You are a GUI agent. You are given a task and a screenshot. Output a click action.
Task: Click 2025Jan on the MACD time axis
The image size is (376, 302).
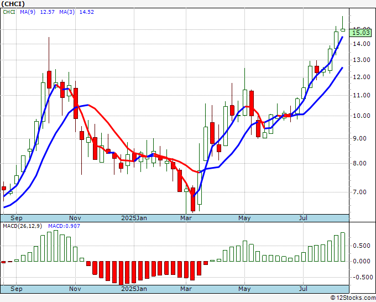tap(134, 289)
